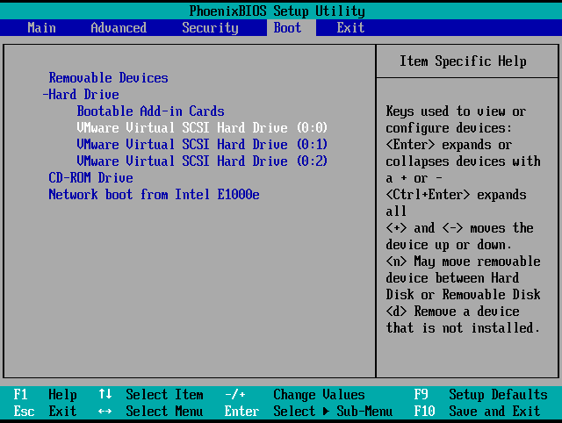Click the Enter Select Sub-Menu legend
This screenshot has height=423, width=562.
[x=308, y=412]
